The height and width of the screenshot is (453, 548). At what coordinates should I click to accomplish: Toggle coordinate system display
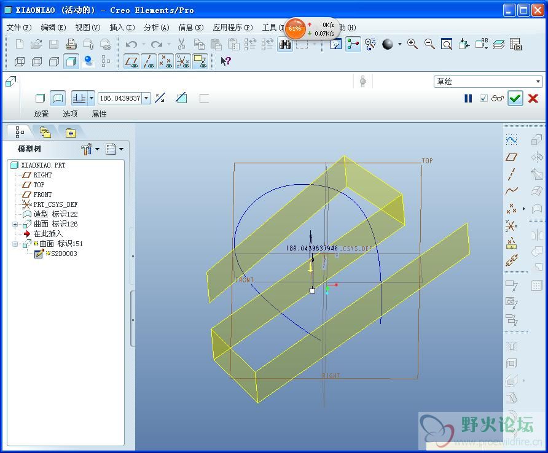[183, 61]
